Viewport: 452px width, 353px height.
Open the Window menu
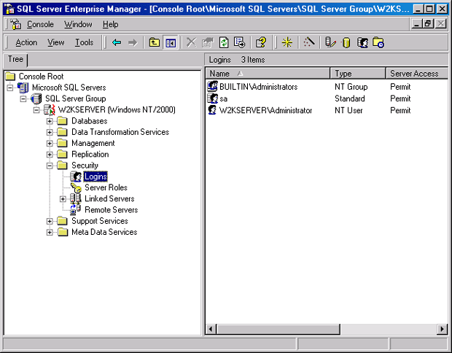78,24
